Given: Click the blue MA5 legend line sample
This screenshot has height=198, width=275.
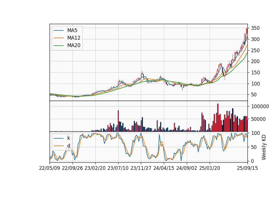Looking at the screenshot, I should [58, 31].
